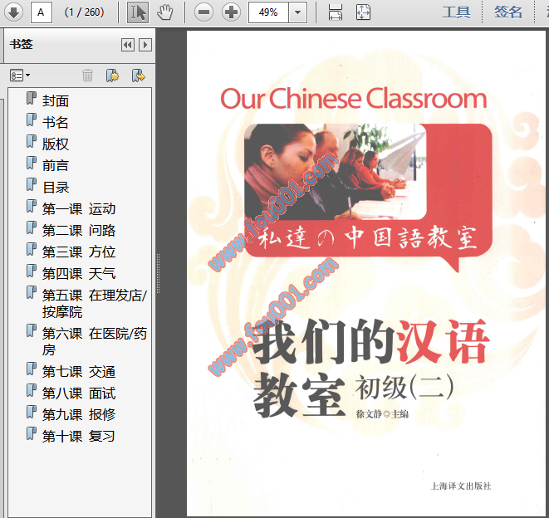Click the ribbon icon beside 第四课 天气

click(32, 271)
